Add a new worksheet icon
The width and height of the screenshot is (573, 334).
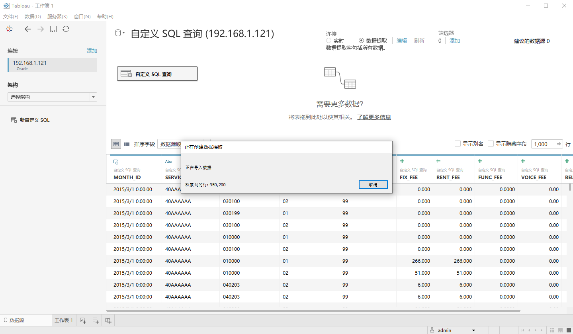[x=83, y=320]
